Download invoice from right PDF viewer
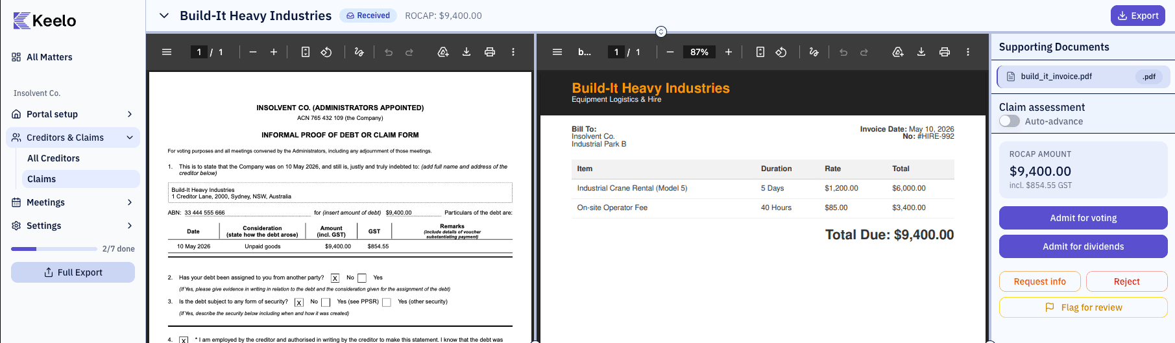Image resolution: width=1175 pixels, height=343 pixels. click(x=921, y=52)
